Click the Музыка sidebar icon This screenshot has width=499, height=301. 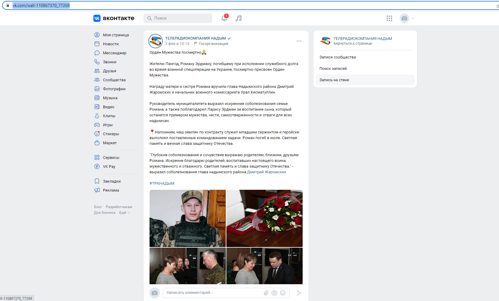(x=97, y=98)
